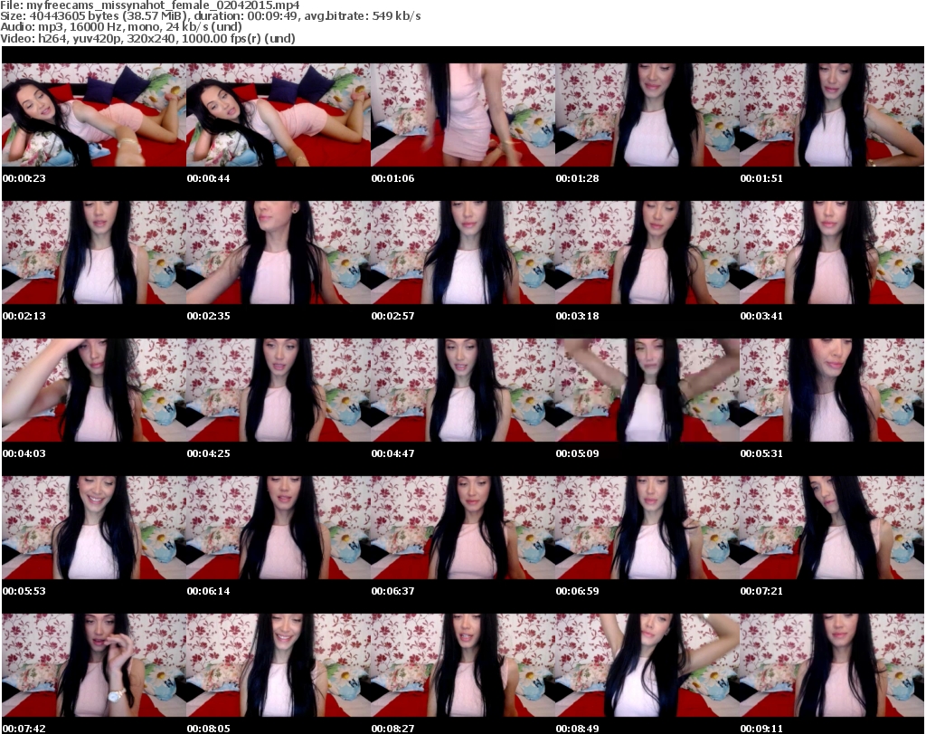Click the 00:02:57 timestamp label
This screenshot has height=734, width=926.
[x=392, y=316]
